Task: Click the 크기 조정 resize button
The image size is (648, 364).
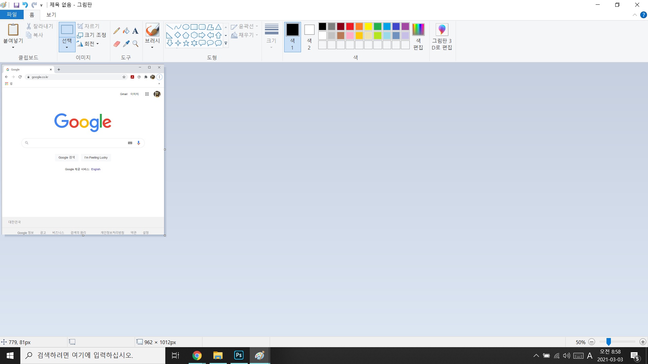Action: click(x=91, y=35)
